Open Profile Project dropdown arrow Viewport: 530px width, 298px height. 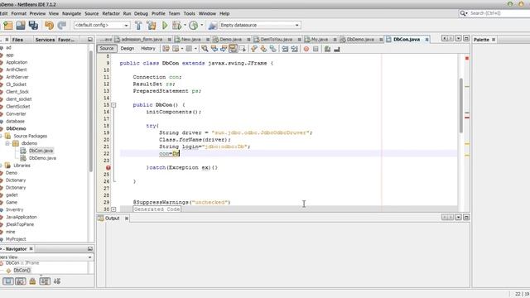202,26
